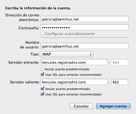Viewport: 136px width, 114px height.
Task: Click the Servidor saliente hostname field
Action: click(x=74, y=82)
